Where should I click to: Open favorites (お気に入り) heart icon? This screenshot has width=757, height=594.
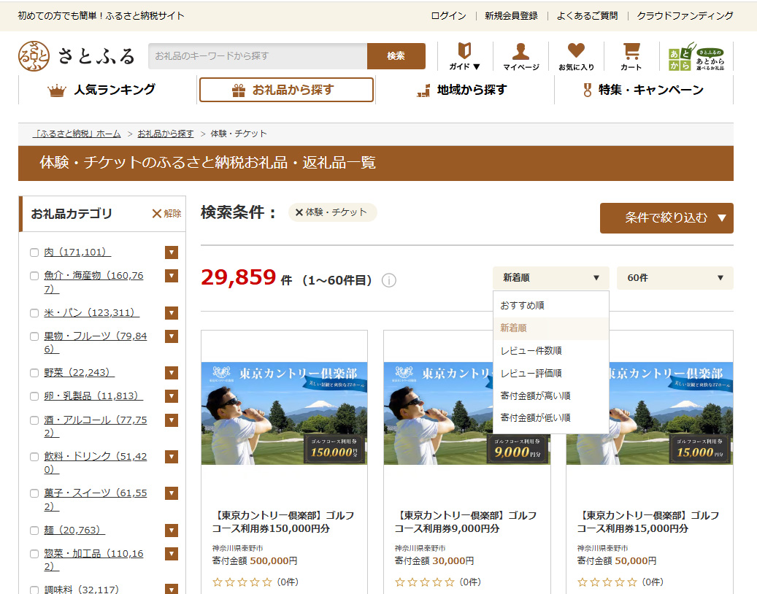[x=576, y=55]
